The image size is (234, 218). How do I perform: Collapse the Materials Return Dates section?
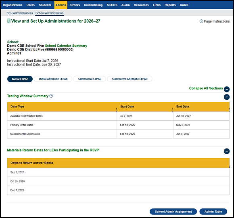(227, 151)
